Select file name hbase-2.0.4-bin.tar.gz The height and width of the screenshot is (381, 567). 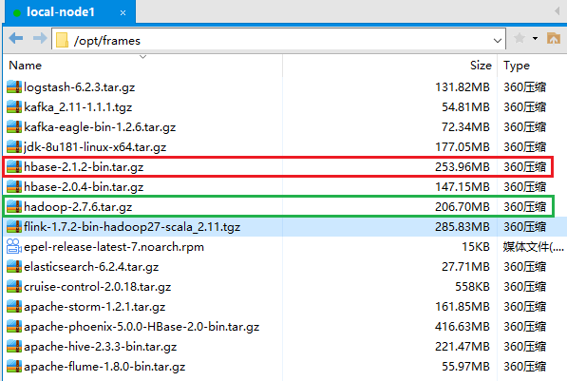tap(84, 187)
